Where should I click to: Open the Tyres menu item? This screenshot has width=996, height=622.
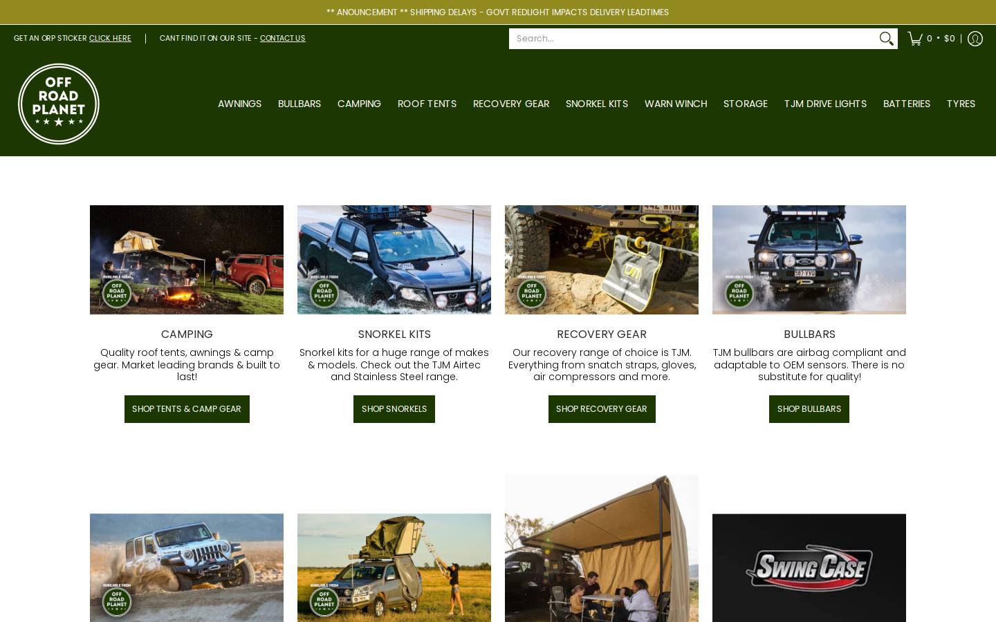click(961, 104)
